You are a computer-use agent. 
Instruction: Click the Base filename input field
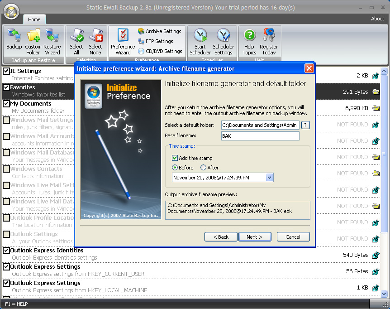click(260, 136)
